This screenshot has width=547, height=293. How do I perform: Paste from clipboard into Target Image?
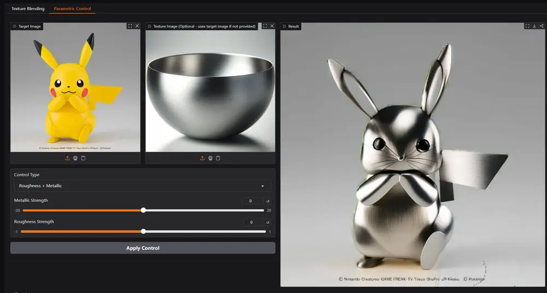pos(83,158)
